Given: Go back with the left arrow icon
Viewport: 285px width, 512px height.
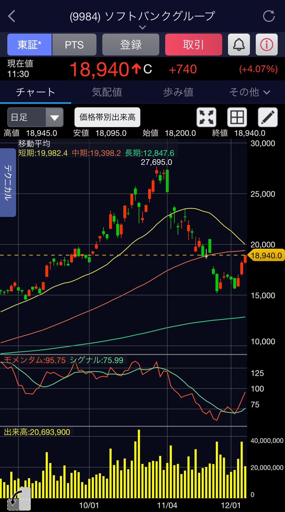Looking at the screenshot, I should click(x=12, y=17).
